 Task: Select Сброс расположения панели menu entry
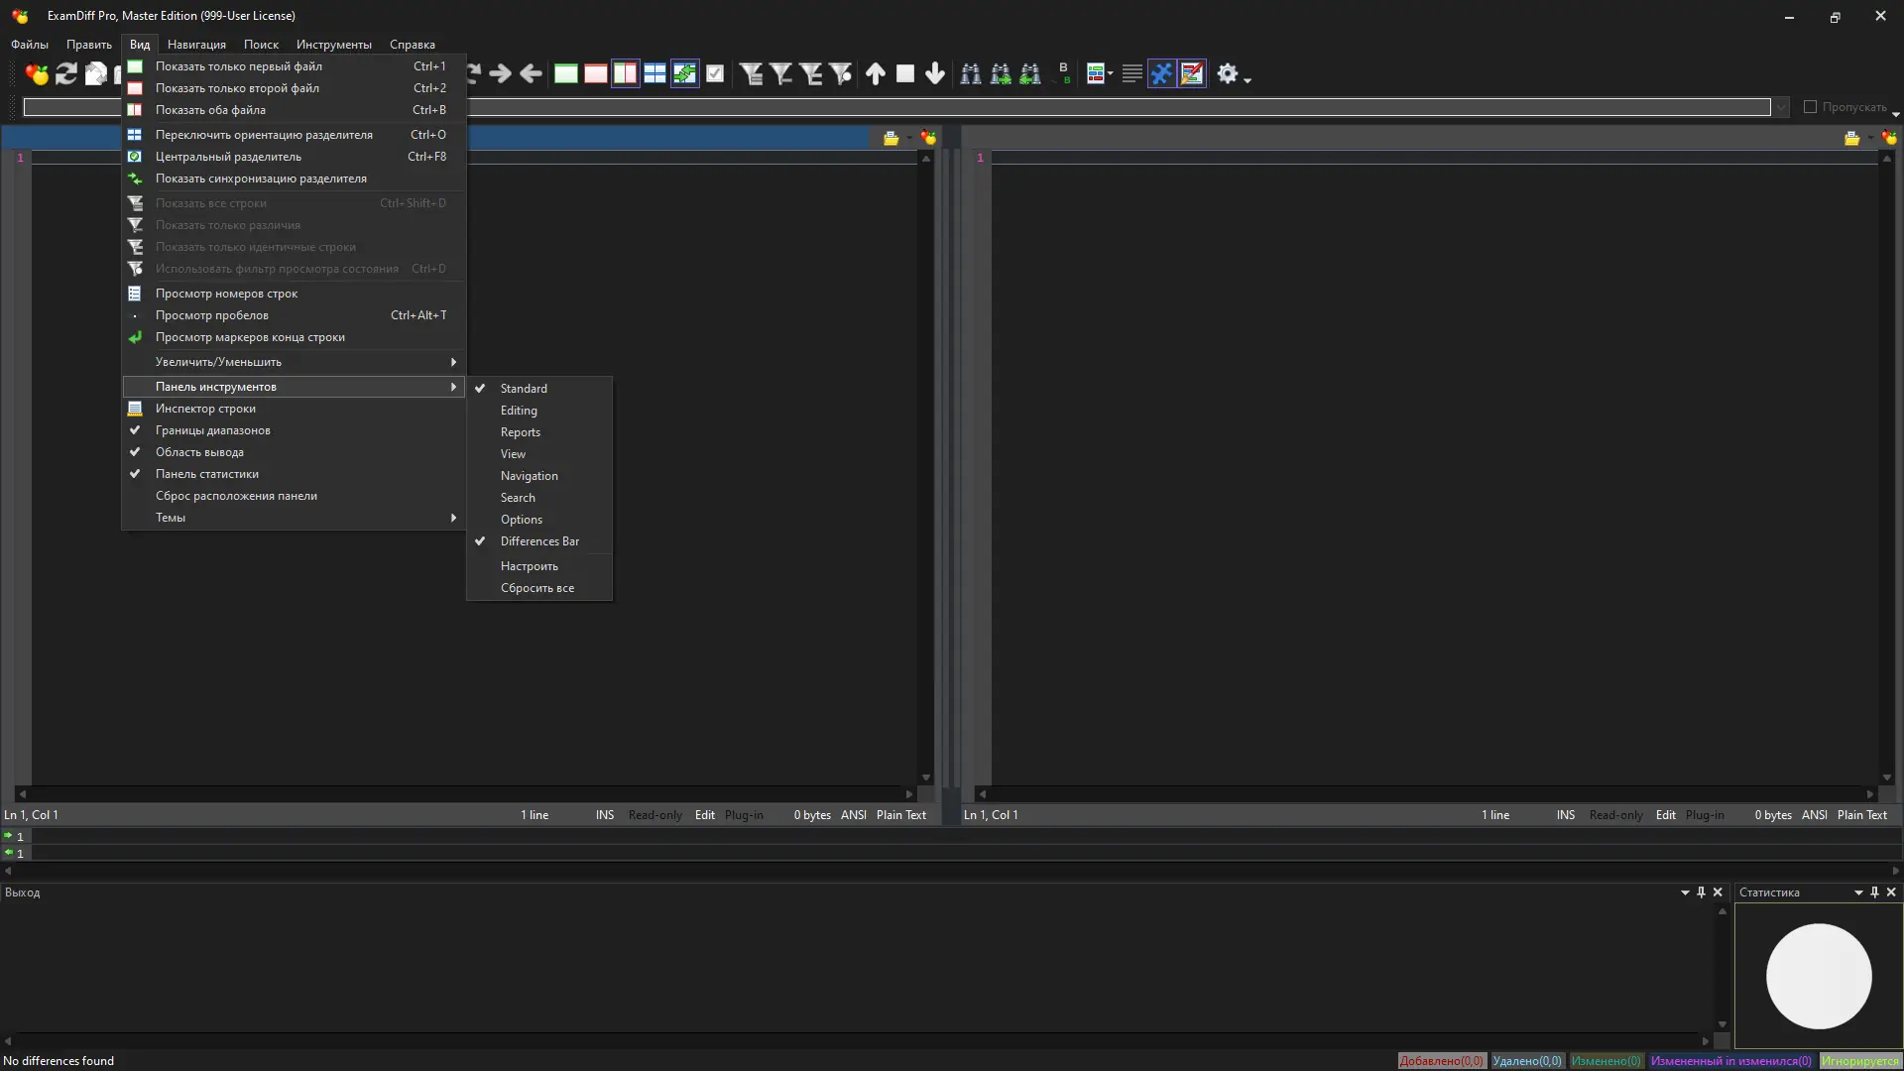[x=236, y=496]
